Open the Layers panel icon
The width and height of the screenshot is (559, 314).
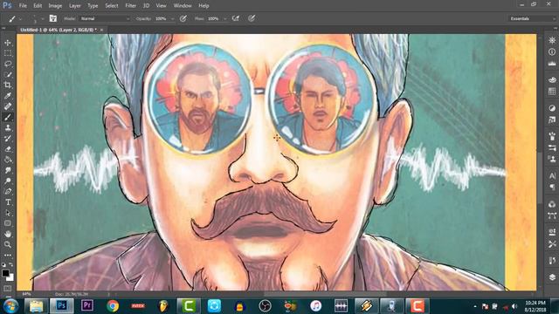pyautogui.click(x=552, y=277)
